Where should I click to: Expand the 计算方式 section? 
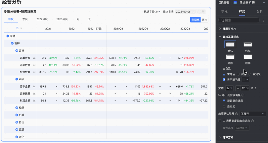pyautogui.click(x=220, y=137)
